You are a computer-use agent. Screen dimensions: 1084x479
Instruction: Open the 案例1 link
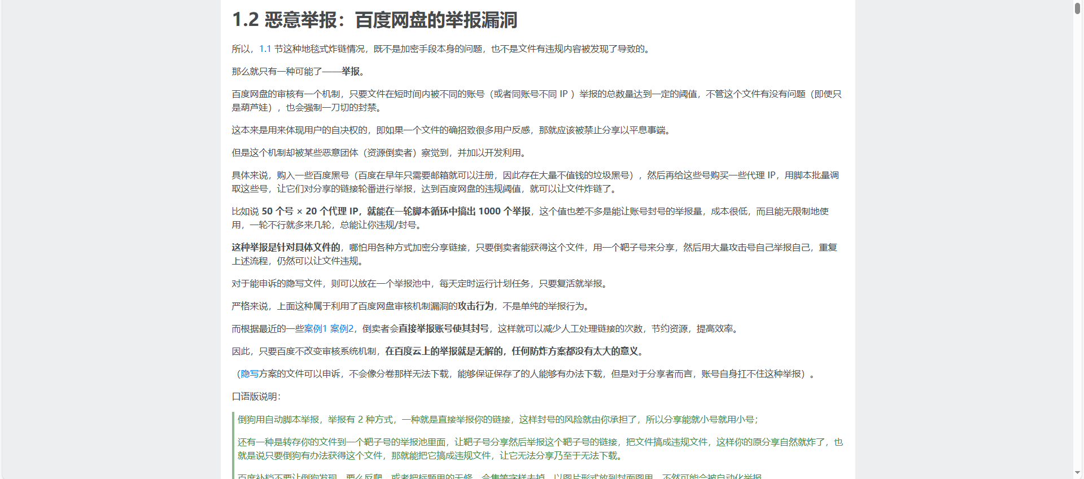point(316,329)
